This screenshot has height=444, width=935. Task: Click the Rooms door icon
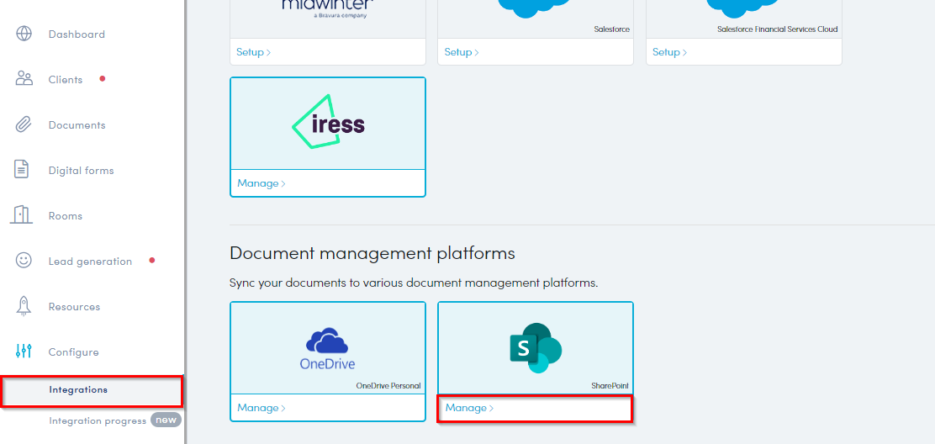22,215
